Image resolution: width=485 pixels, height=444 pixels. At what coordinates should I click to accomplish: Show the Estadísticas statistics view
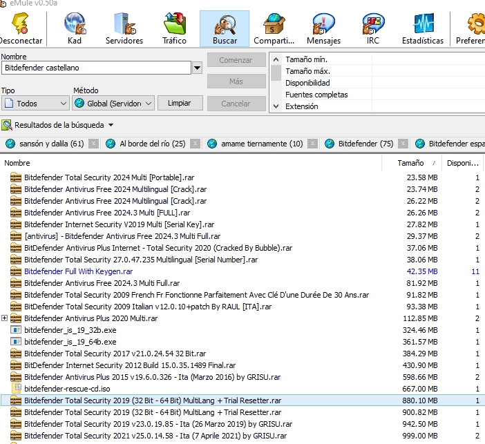(423, 28)
